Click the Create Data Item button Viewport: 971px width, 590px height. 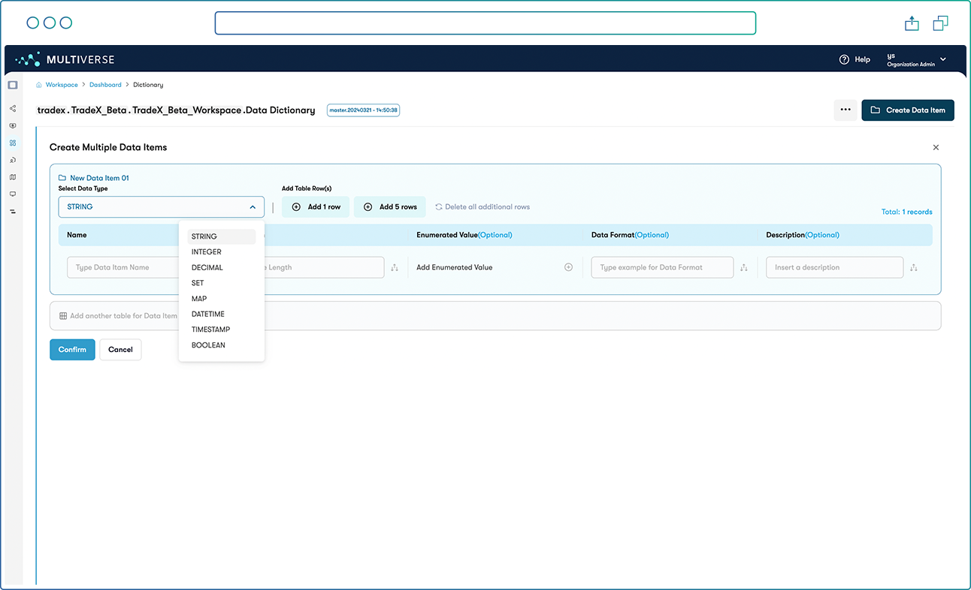[x=908, y=110]
